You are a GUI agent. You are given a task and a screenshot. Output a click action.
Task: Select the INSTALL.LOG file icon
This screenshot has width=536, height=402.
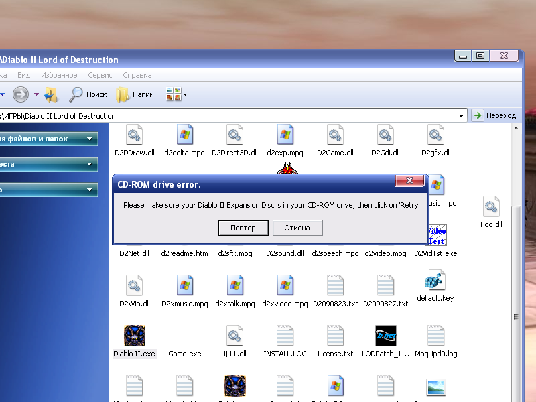[285, 336]
